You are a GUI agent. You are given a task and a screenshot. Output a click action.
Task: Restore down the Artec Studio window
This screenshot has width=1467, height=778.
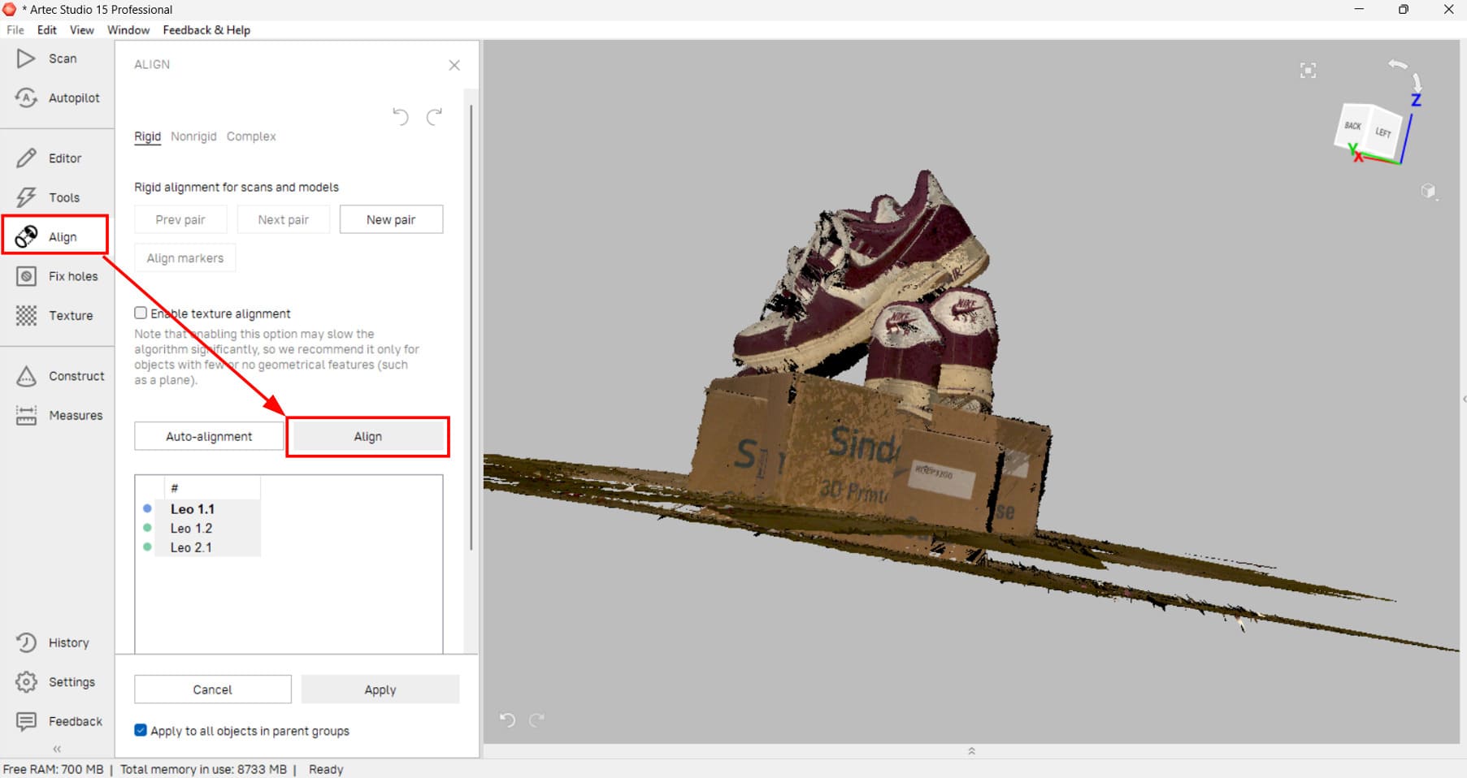[x=1404, y=10]
